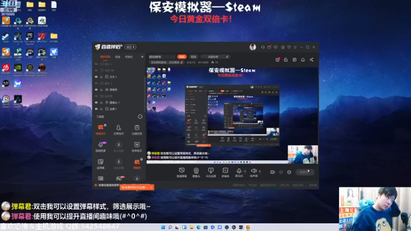Open the 主播任务 streamer tasks tool
The width and height of the screenshot is (411, 231).
[137, 129]
